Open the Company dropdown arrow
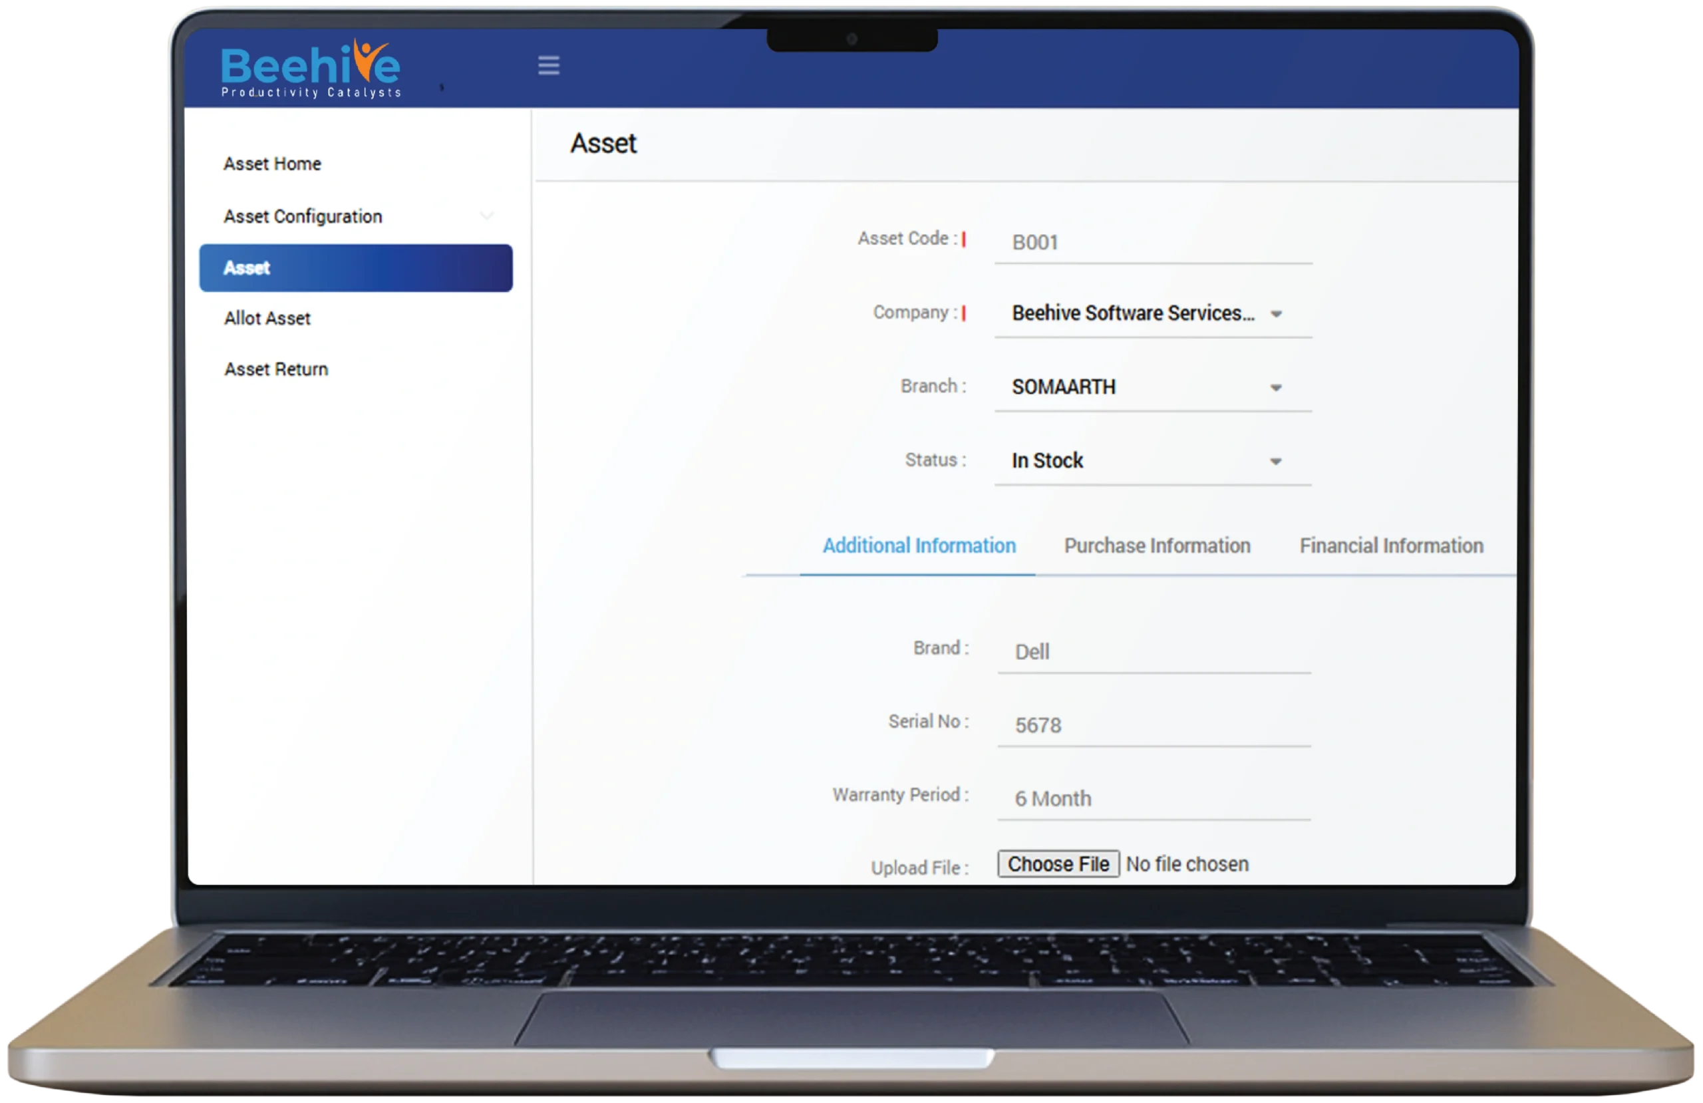 pyautogui.click(x=1276, y=314)
